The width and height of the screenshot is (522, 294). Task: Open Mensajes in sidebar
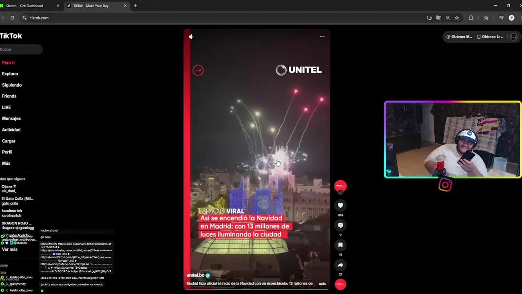[x=11, y=118]
